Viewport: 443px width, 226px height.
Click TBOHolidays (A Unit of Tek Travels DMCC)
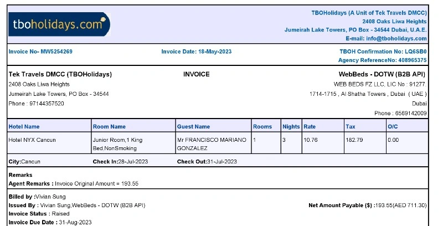coord(369,13)
